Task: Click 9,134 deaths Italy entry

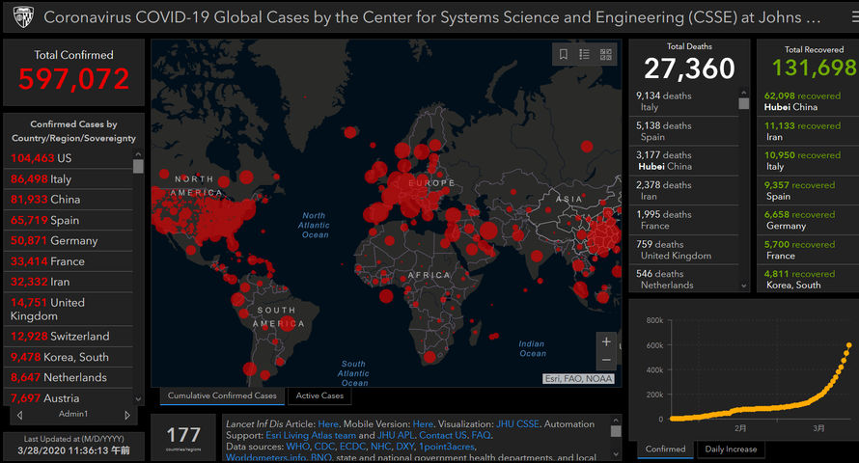Action: tap(683, 101)
